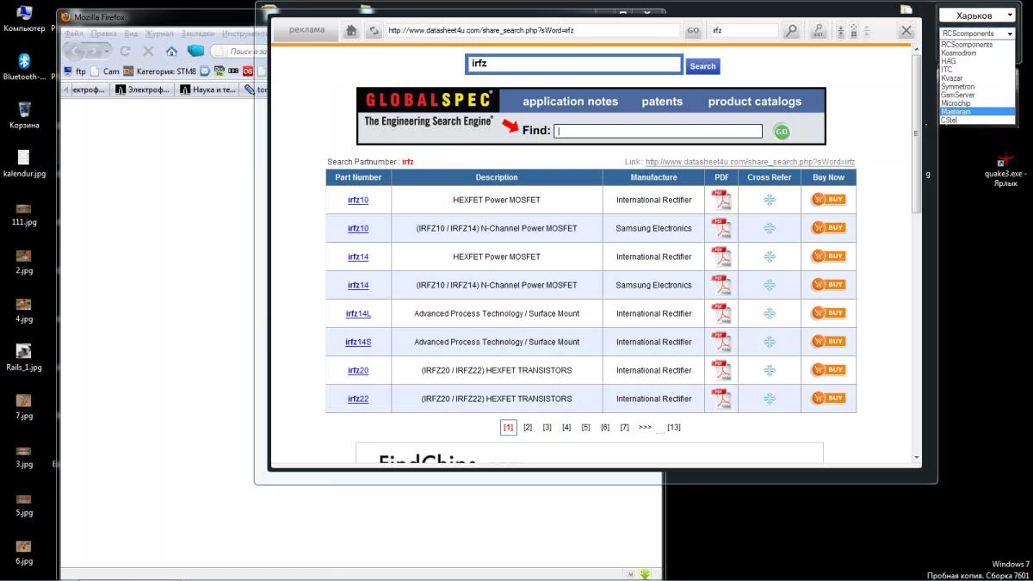The height and width of the screenshot is (581, 1033).
Task: Open the irfz14S part number link
Action: 358,342
